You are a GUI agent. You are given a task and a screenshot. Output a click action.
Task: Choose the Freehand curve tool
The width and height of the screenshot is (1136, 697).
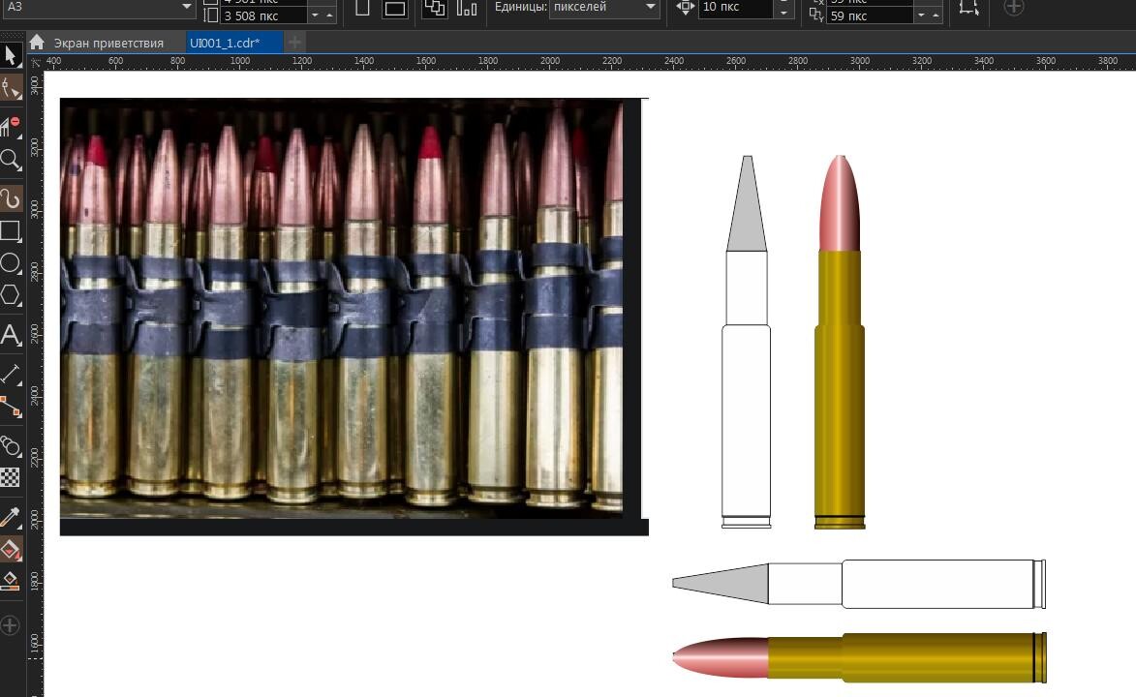13,198
